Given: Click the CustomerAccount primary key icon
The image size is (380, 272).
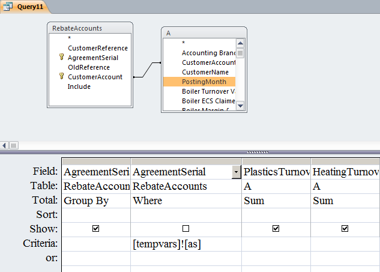Looking at the screenshot, I should tap(61, 77).
